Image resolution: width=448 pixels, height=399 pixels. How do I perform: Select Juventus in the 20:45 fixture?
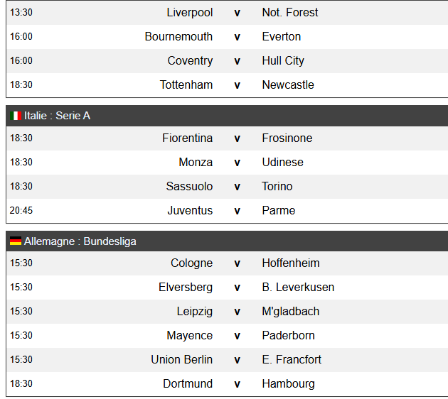[190, 210]
